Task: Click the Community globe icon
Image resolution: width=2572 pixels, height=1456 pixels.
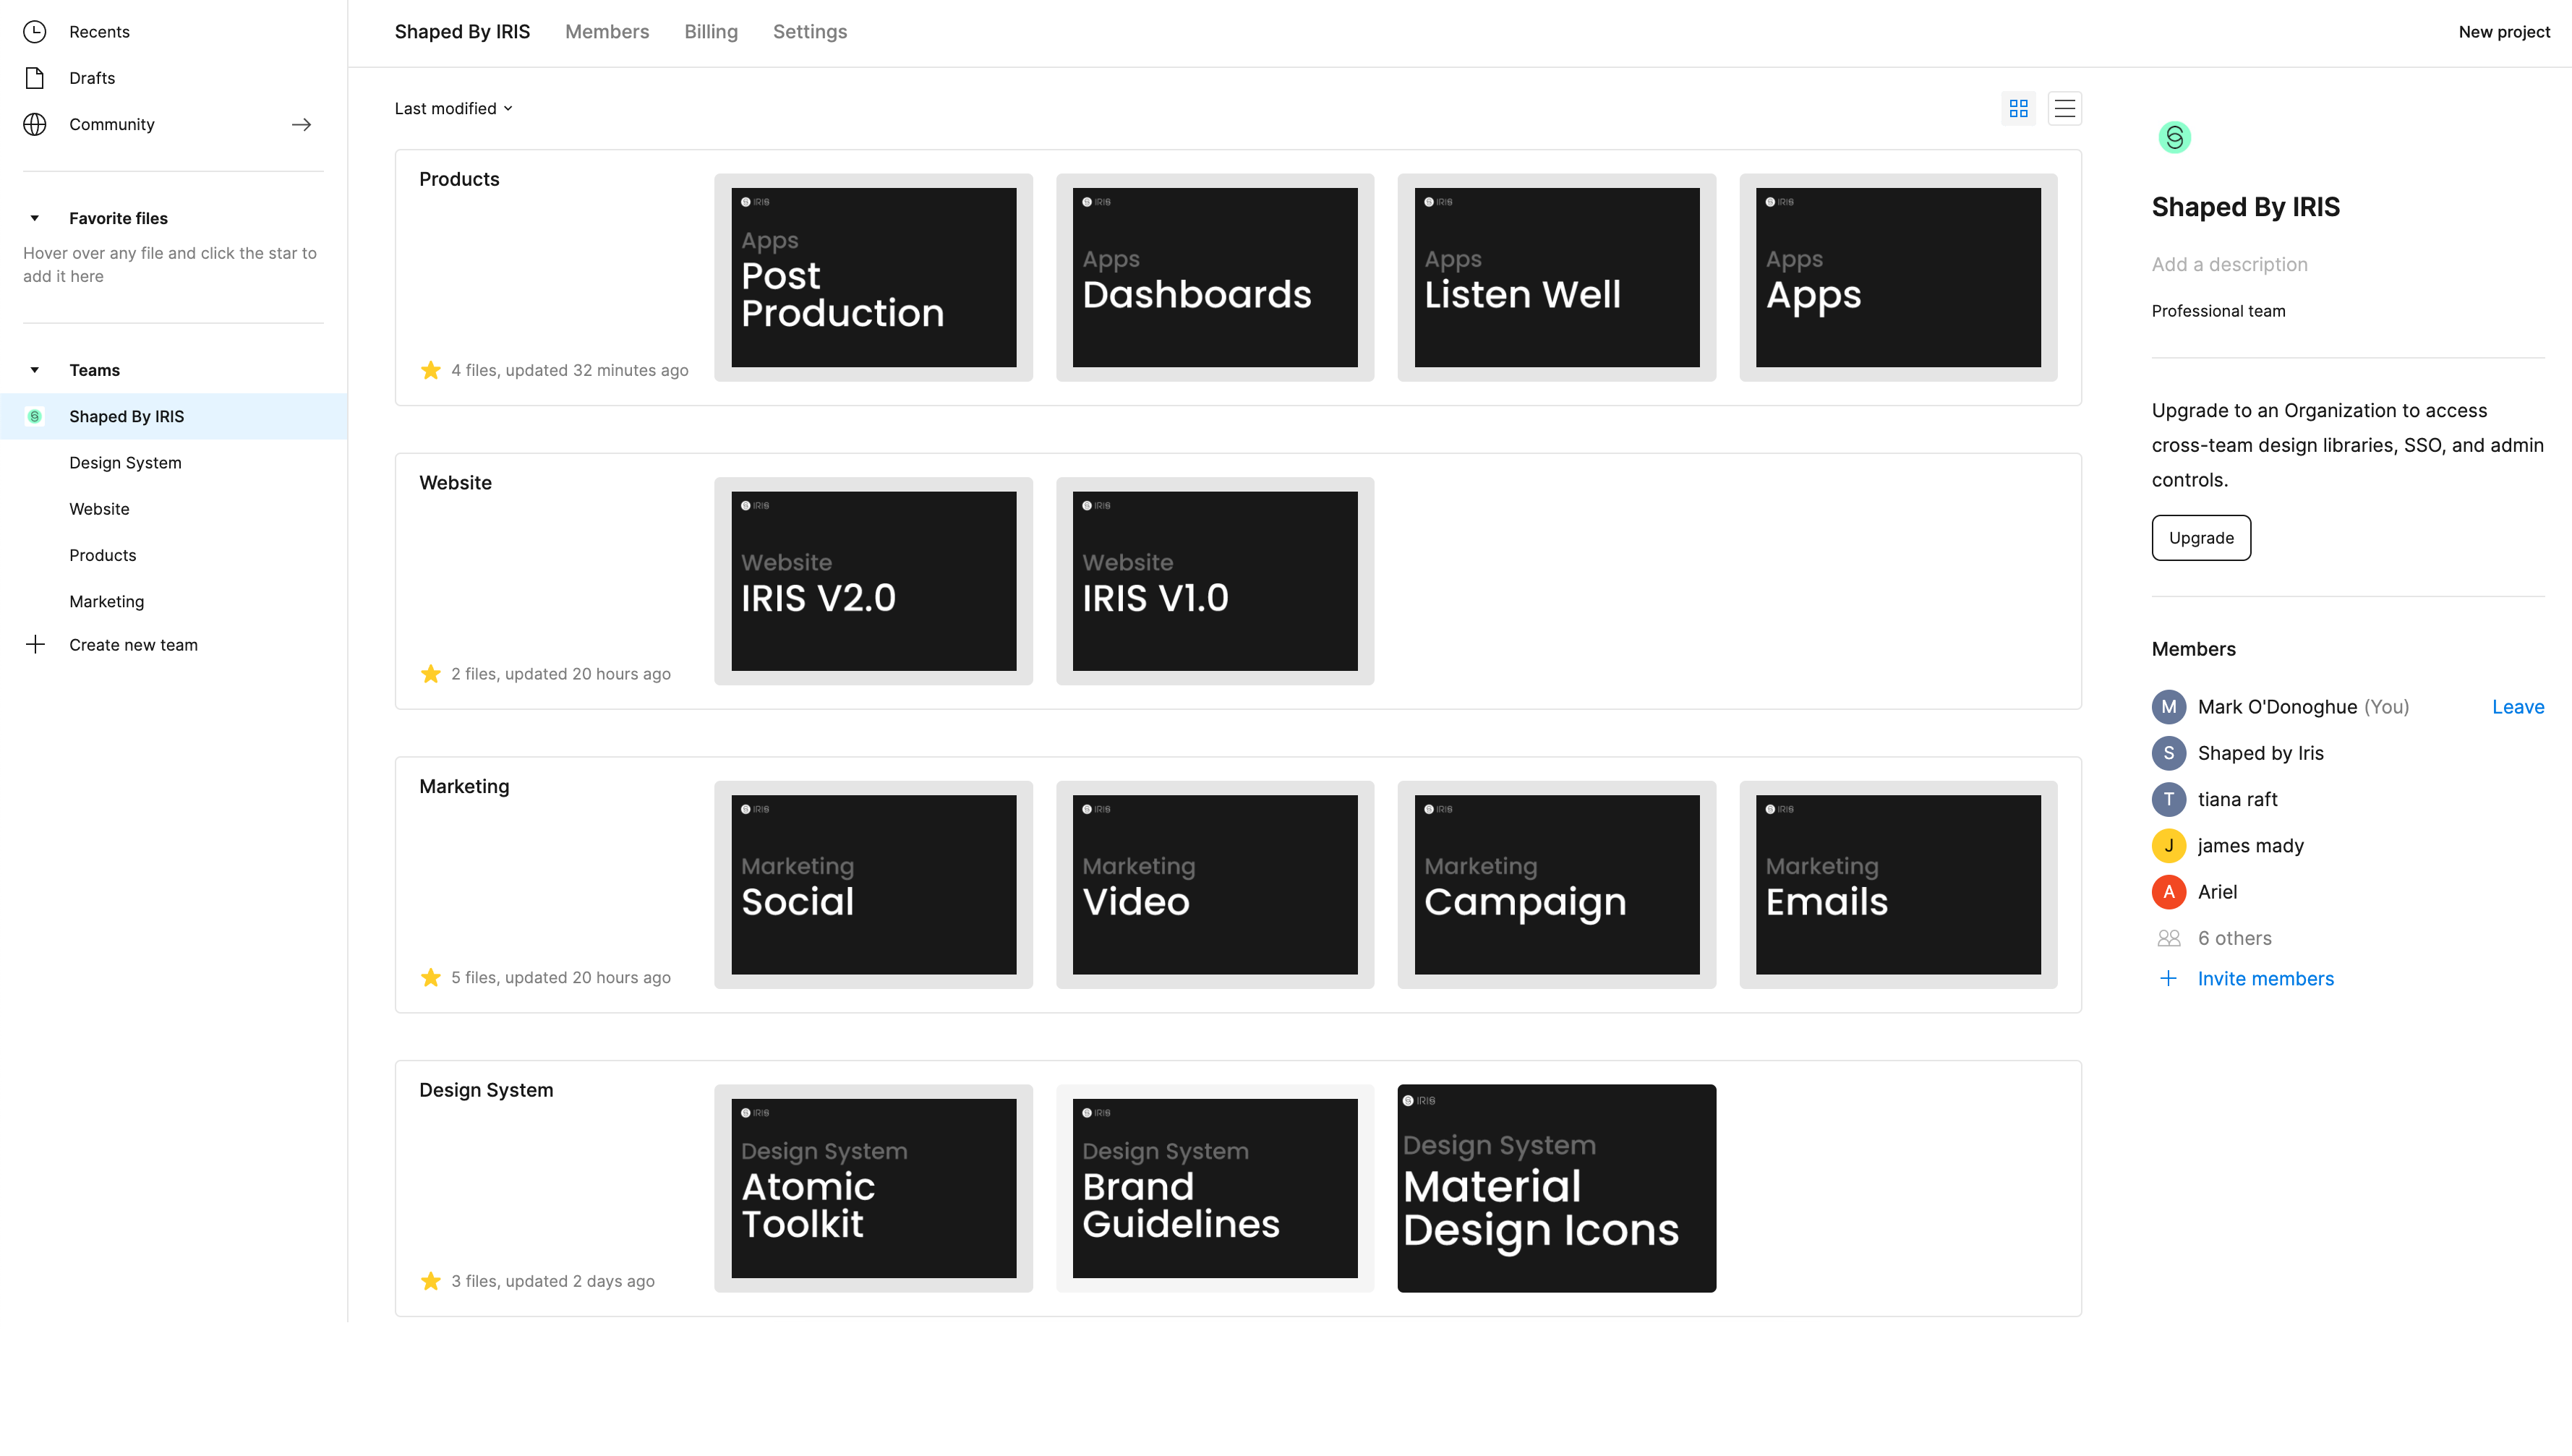Action: [x=35, y=124]
